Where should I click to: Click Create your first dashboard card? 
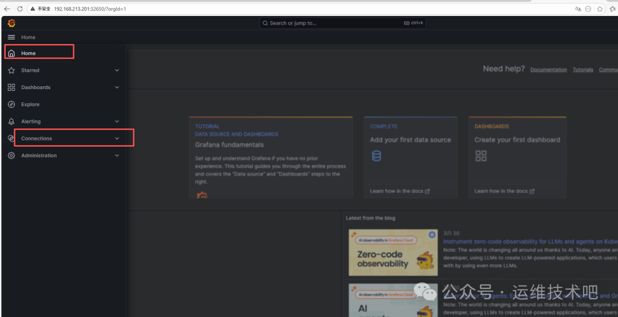pos(517,157)
